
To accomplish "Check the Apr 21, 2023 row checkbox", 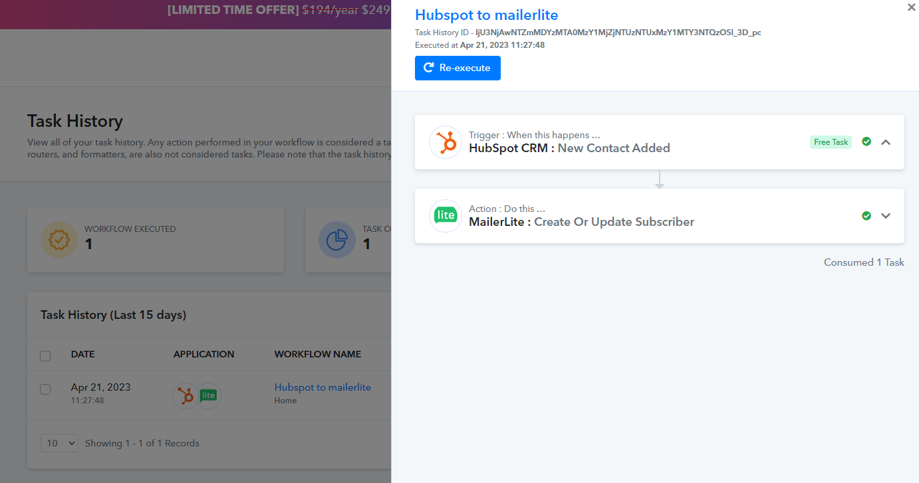I will [45, 389].
